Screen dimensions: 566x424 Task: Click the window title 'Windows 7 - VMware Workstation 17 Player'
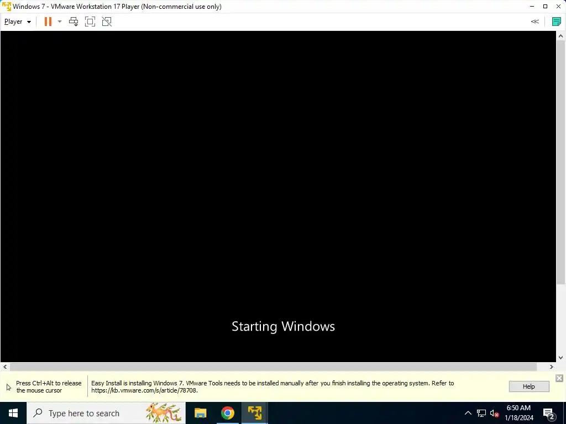[117, 7]
